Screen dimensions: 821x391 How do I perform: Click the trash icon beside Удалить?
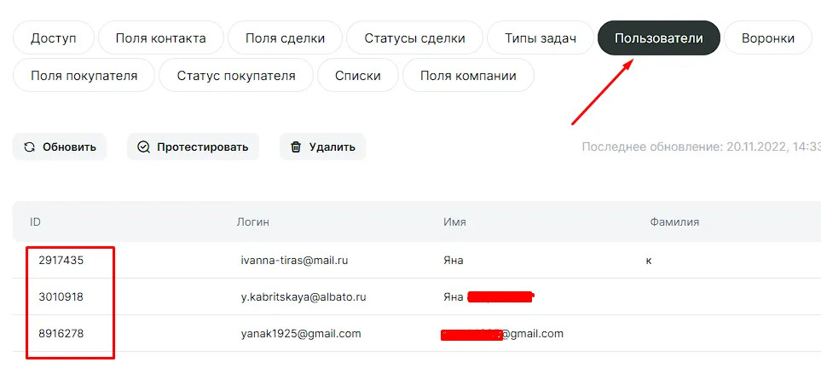tap(296, 147)
